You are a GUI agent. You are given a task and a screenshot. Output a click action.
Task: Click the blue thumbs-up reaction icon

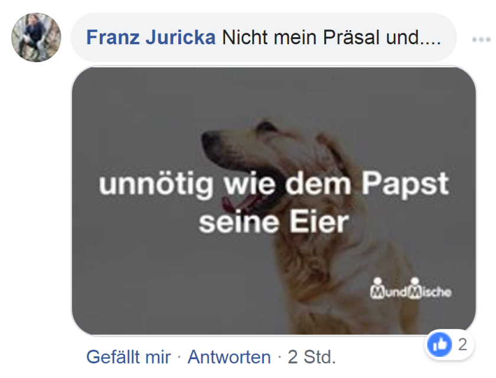[x=439, y=344]
